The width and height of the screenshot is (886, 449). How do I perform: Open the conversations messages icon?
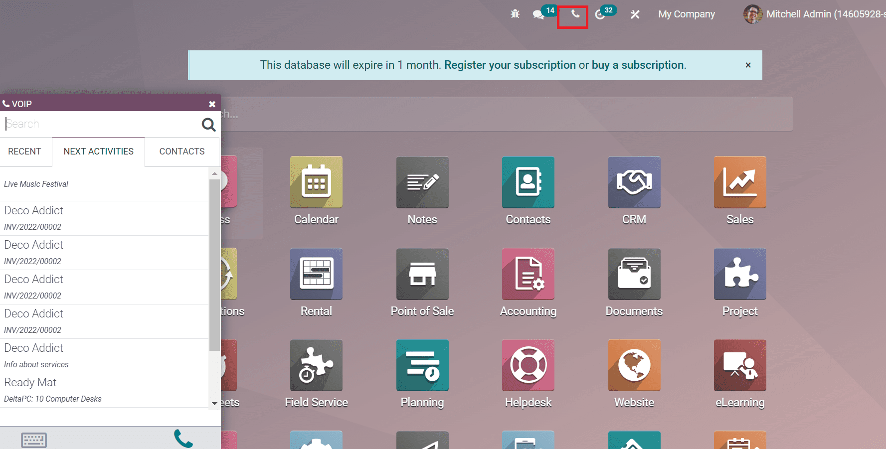(x=538, y=14)
